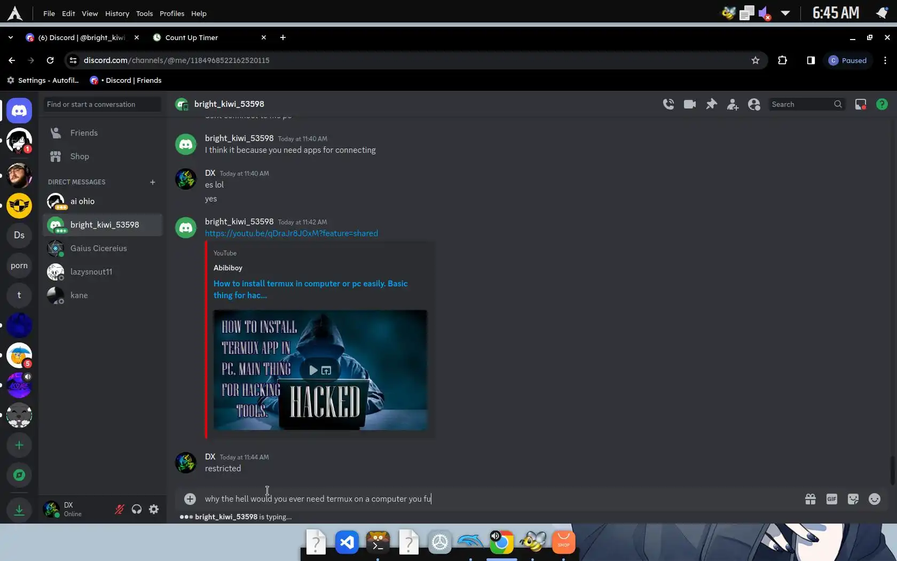Download Discord apps icon
897x561 pixels.
[19, 510]
